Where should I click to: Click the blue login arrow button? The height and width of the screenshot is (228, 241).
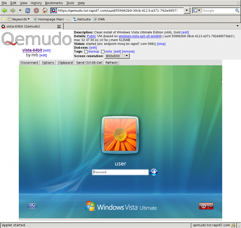click(154, 172)
